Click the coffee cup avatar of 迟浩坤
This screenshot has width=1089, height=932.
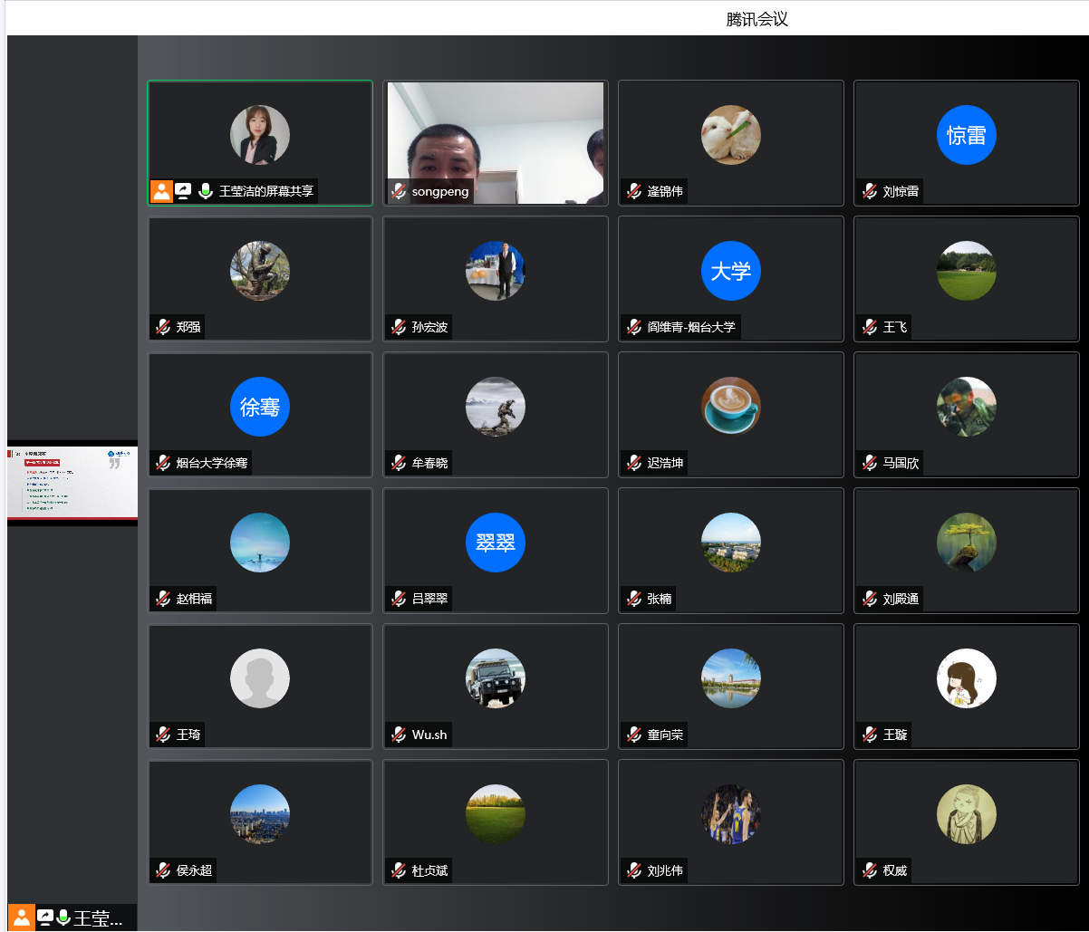point(730,406)
